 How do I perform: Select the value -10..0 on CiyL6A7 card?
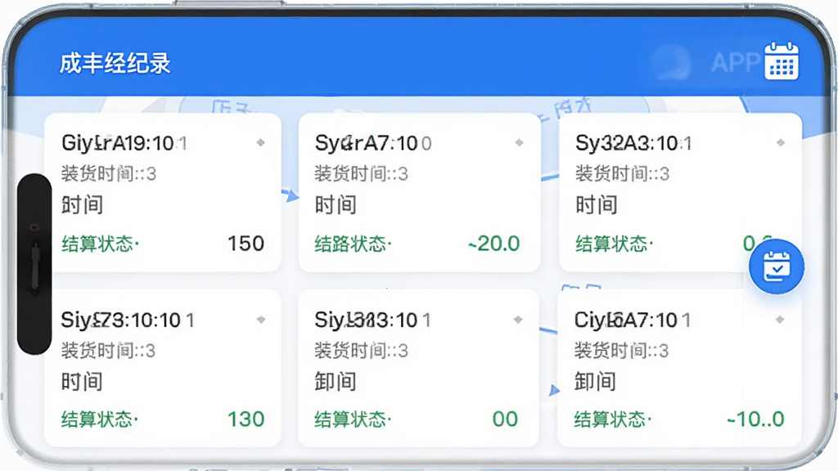(x=755, y=419)
